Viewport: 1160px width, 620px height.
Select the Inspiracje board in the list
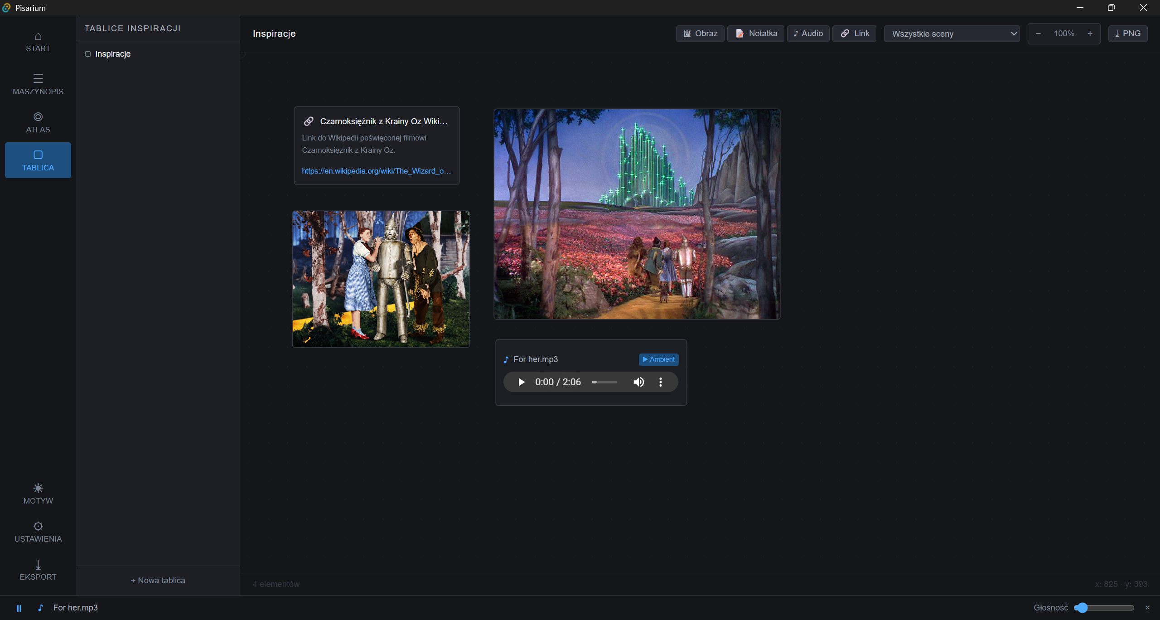coord(158,54)
